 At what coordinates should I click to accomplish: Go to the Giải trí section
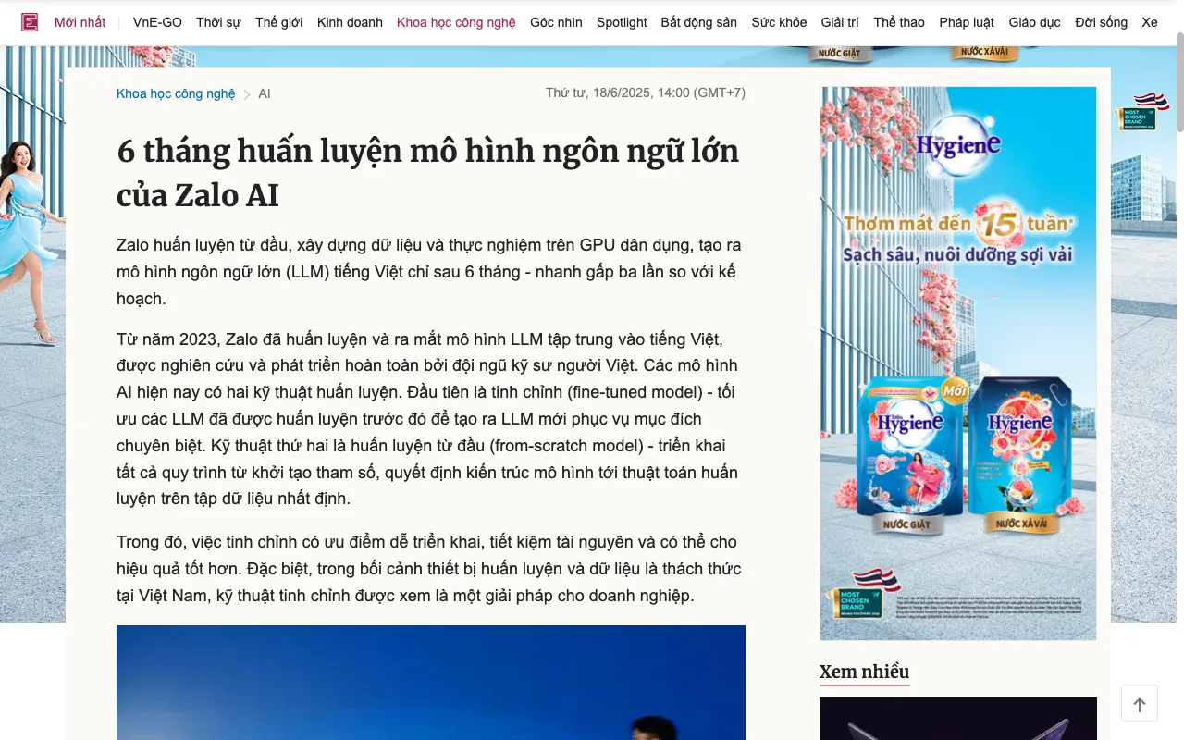click(x=840, y=22)
